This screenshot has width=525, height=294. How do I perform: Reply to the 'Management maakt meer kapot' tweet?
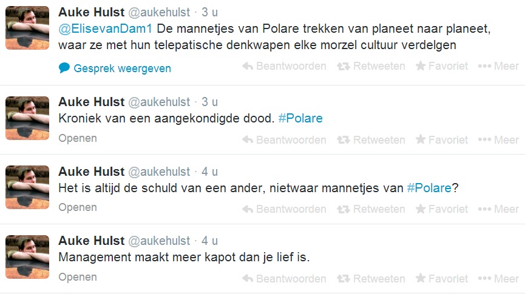(x=284, y=279)
